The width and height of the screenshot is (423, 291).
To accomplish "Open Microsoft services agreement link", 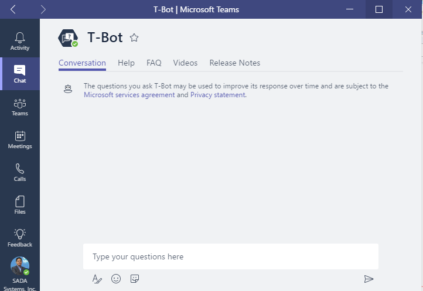I will point(129,95).
